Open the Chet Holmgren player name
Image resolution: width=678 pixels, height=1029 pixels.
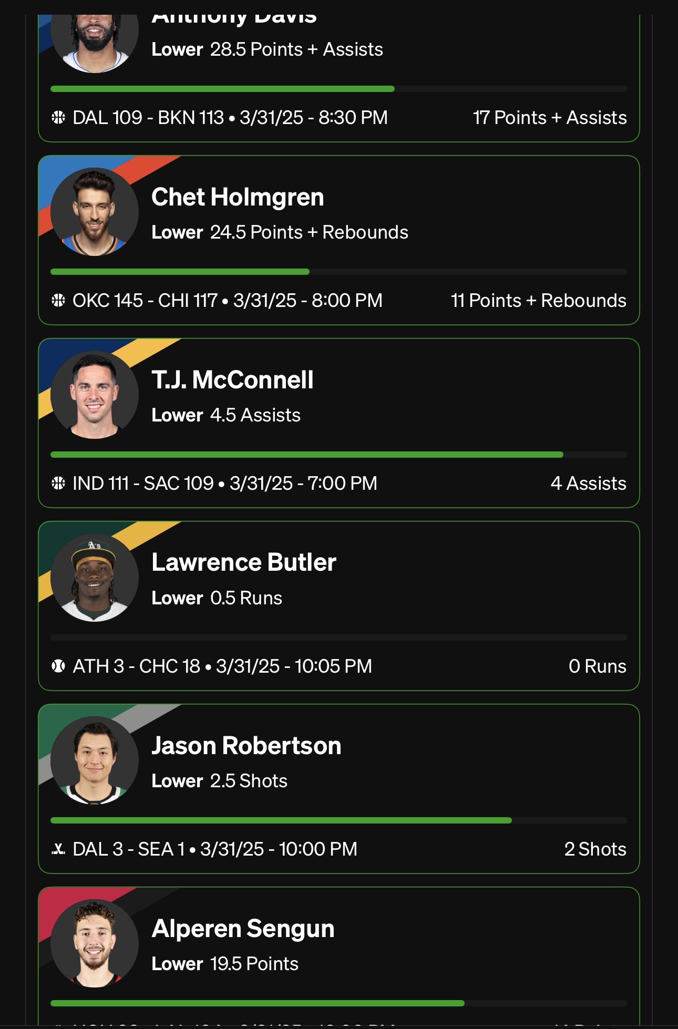238,198
